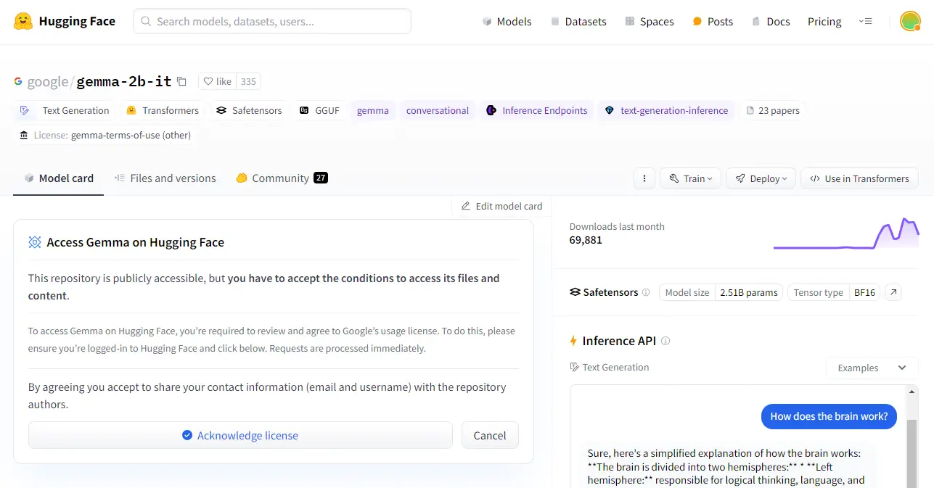Viewport: 934px width, 488px height.
Task: Click Edit model card
Action: point(501,206)
